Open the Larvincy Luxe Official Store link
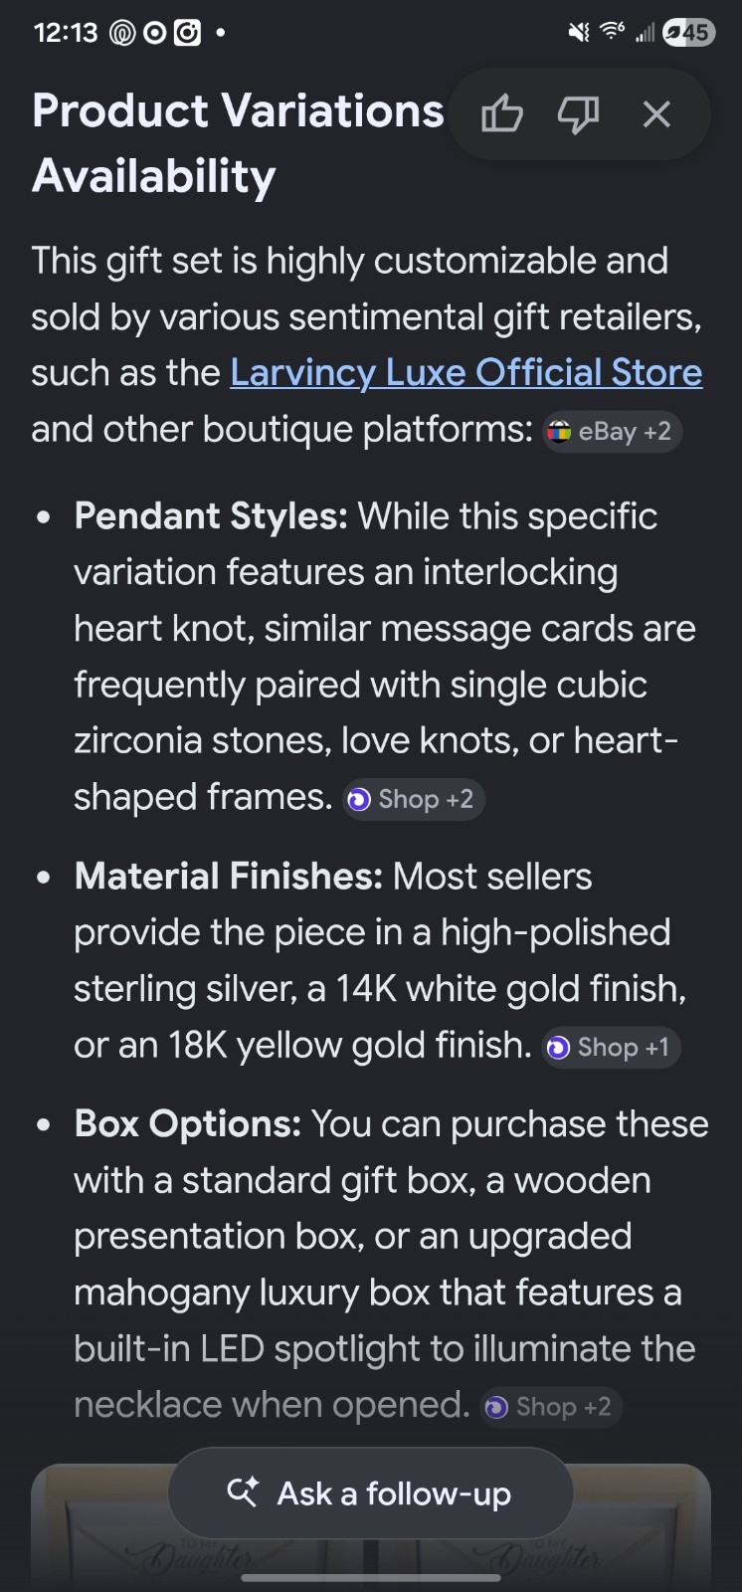The image size is (742, 1592). tap(465, 372)
